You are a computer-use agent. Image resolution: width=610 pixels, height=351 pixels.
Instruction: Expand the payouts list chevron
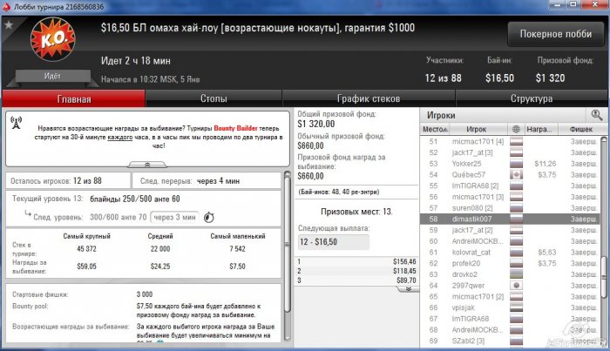(409, 289)
